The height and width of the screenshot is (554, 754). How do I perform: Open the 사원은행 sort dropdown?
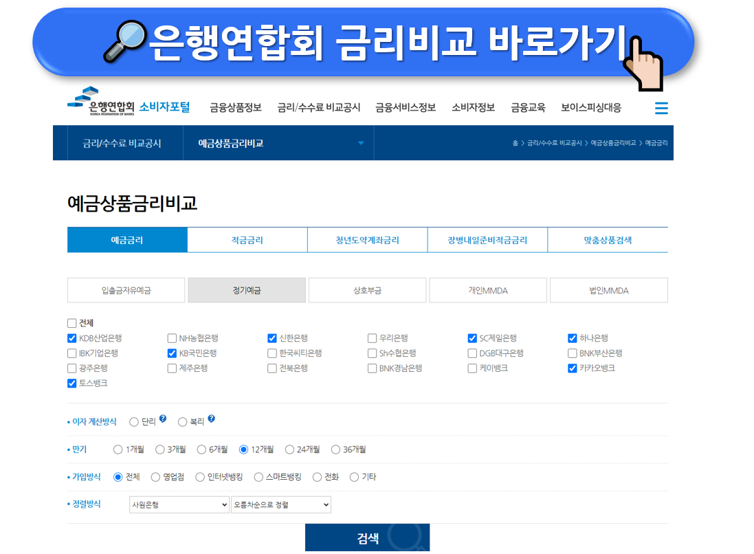coord(179,505)
